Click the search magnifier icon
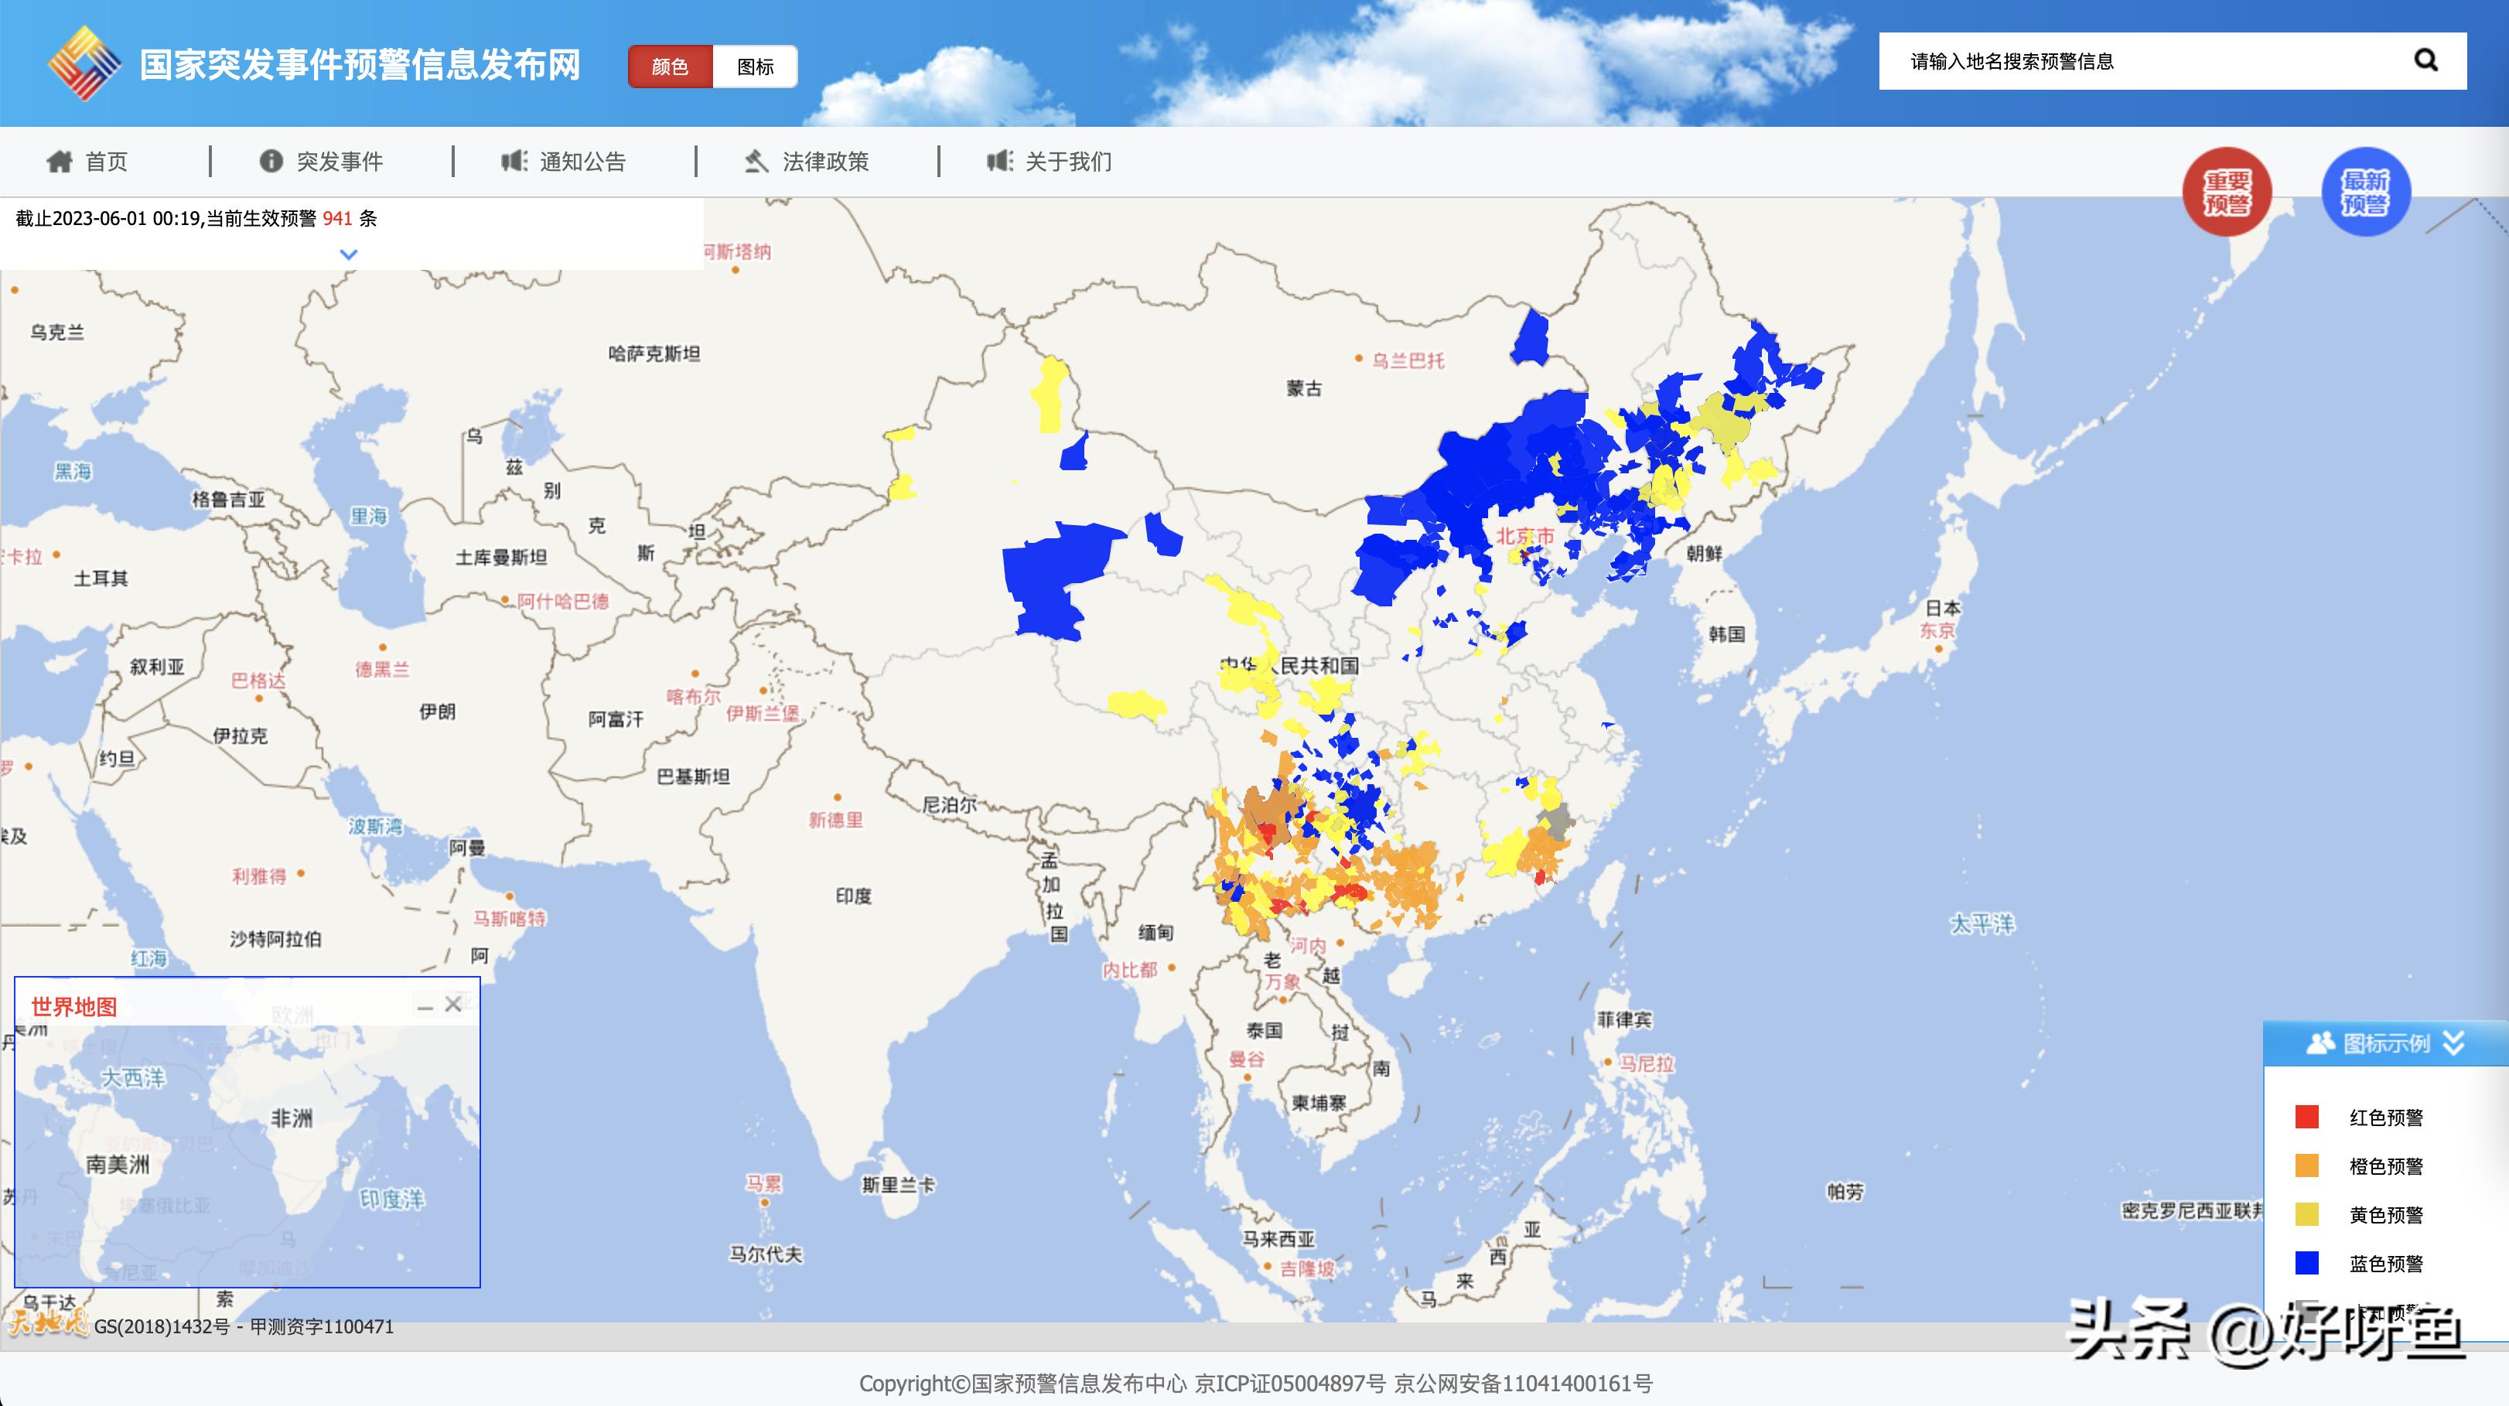 (2425, 61)
